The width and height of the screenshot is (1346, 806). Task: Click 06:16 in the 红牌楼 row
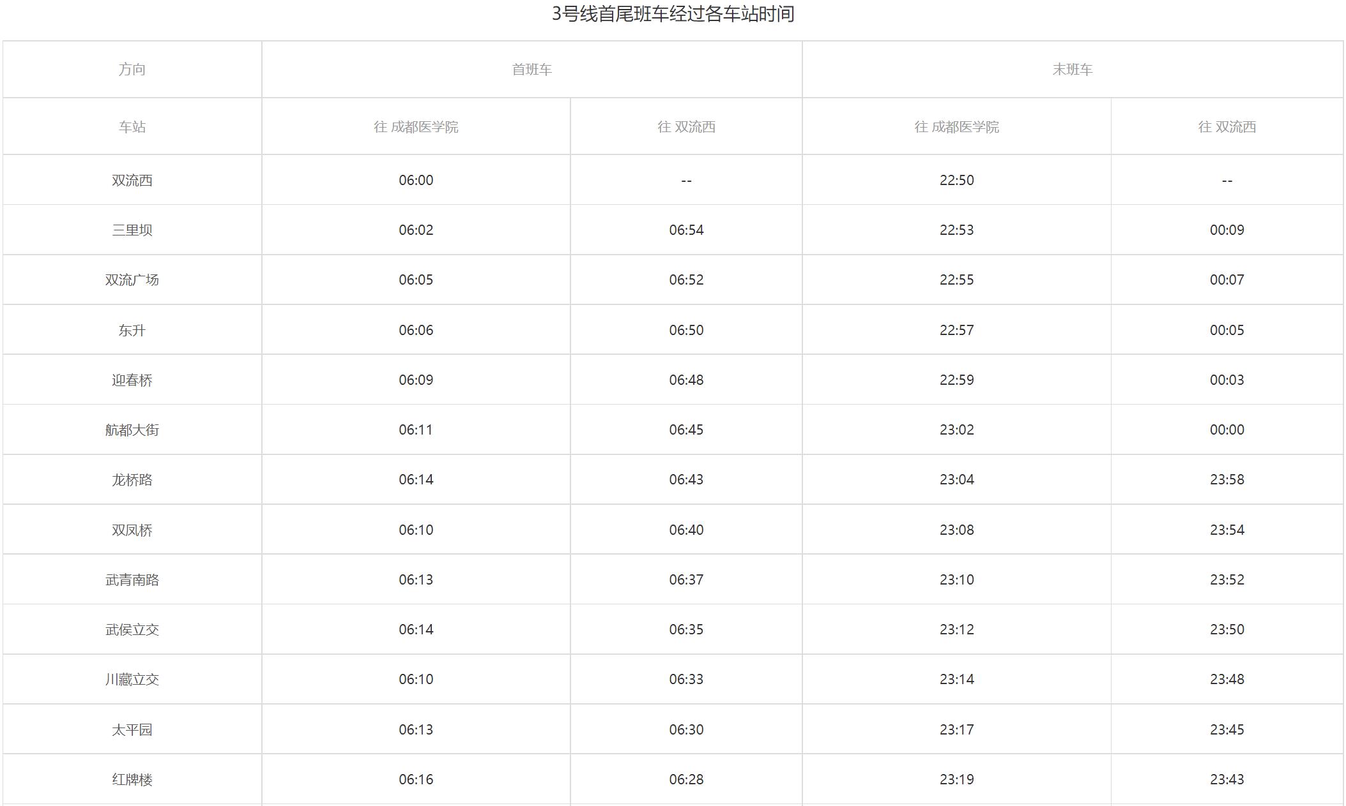click(x=416, y=779)
